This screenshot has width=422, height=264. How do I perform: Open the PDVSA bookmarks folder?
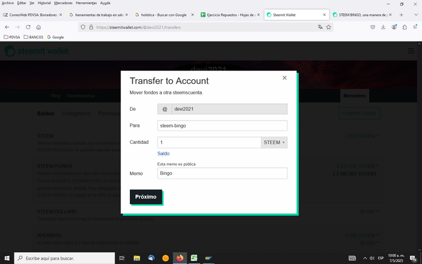[12, 37]
